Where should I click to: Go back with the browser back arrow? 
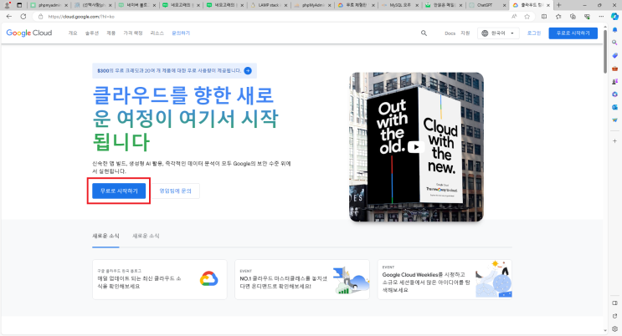coord(9,17)
